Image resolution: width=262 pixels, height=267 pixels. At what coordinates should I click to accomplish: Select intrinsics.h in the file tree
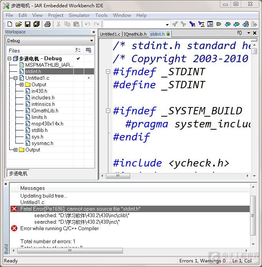point(43,104)
